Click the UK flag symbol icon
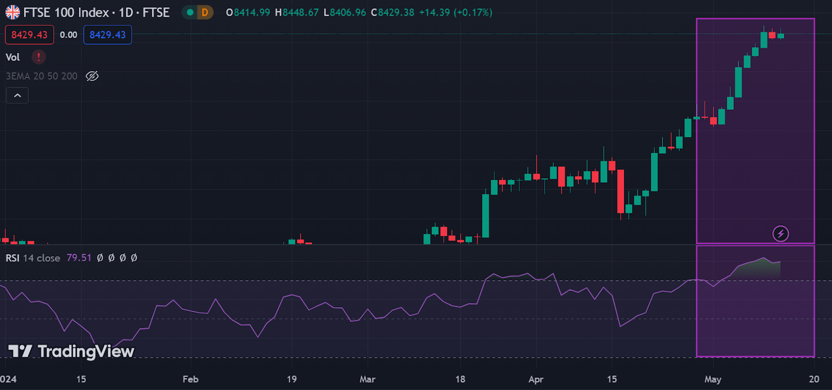832x390 pixels. pos(12,12)
